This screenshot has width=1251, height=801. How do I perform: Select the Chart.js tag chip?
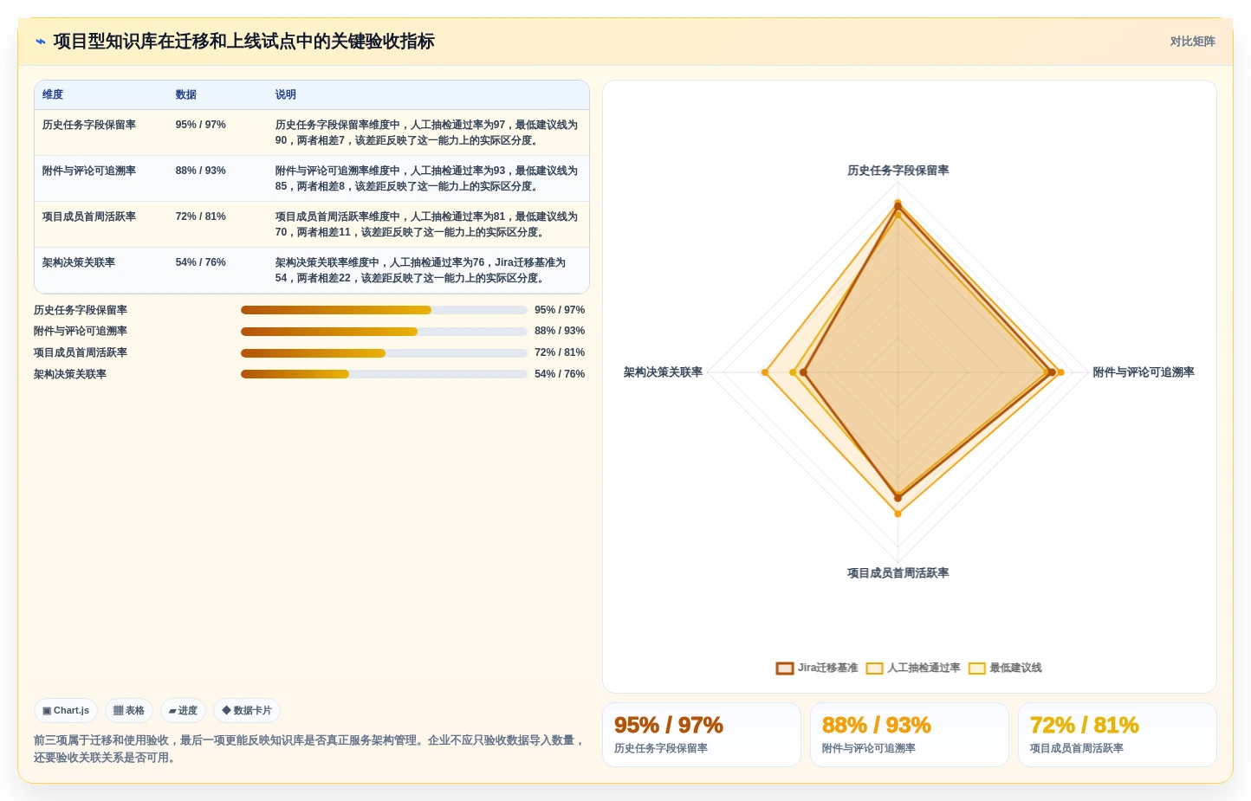66,711
